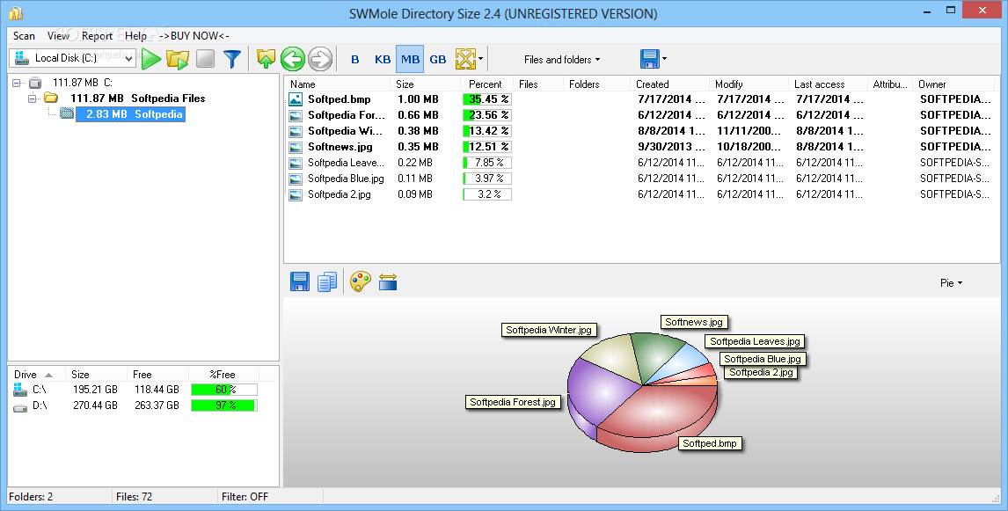Click the D:\ drive icon in drive list
1008x511 pixels.
[20, 405]
